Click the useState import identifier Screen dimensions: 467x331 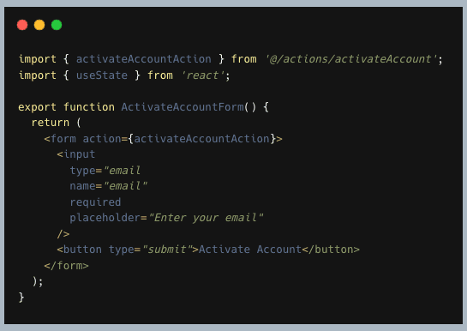(102, 75)
